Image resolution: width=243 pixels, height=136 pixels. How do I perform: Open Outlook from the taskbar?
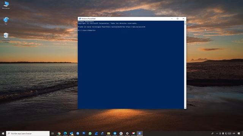coord(71,133)
